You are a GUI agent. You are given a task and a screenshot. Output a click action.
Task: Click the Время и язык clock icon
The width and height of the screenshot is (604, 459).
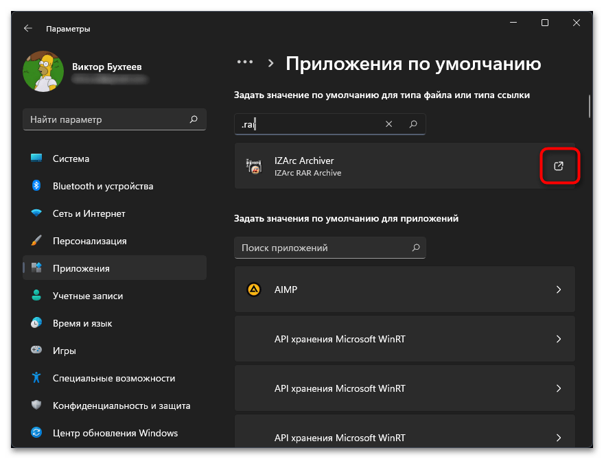[36, 322]
